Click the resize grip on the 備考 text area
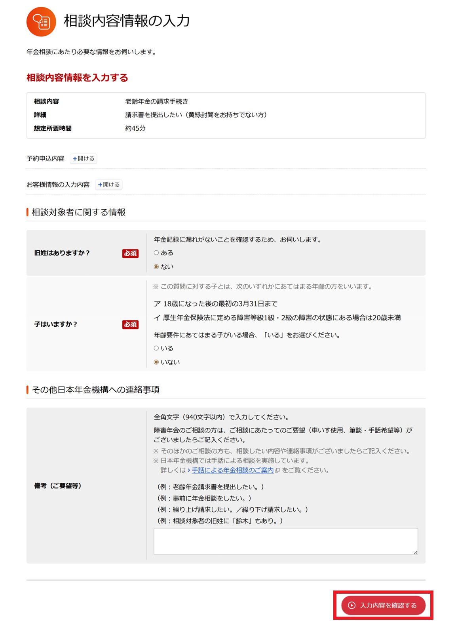Image resolution: width=475 pixels, height=621 pixels. [x=415, y=552]
